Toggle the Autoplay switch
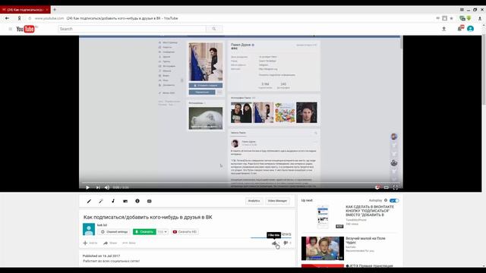The image size is (486, 273). [x=394, y=200]
